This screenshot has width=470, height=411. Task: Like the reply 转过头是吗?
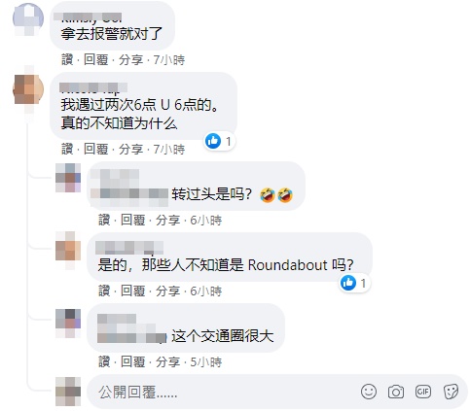coord(104,221)
